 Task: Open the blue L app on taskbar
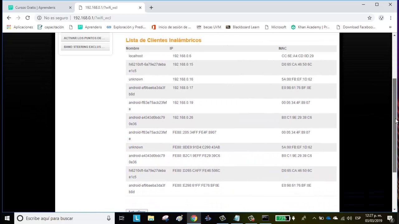(137, 218)
